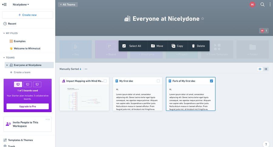Click the My first doc title
The image size is (273, 147).
click(126, 81)
